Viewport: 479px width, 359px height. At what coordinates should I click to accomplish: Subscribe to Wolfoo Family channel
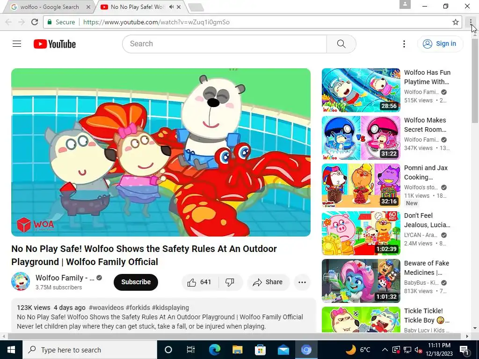[136, 282]
